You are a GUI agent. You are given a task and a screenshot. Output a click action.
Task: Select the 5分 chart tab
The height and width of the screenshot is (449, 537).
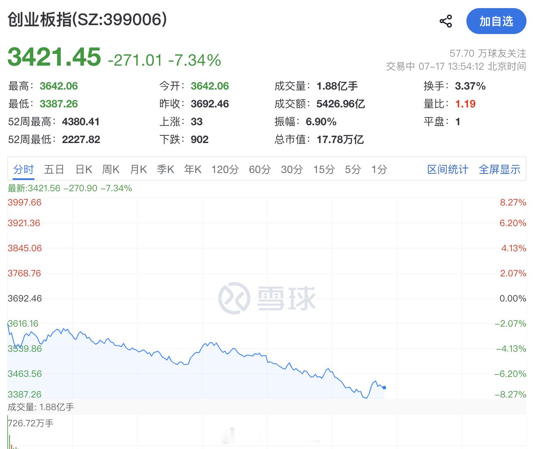click(x=353, y=169)
